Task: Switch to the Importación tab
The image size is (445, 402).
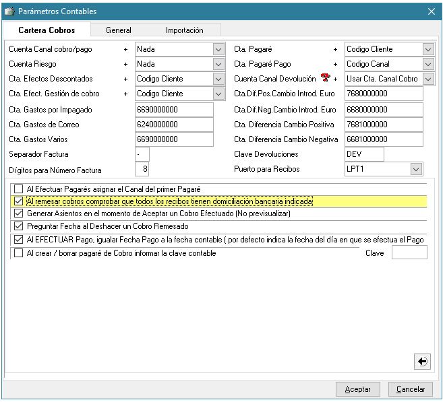Action: tap(185, 30)
